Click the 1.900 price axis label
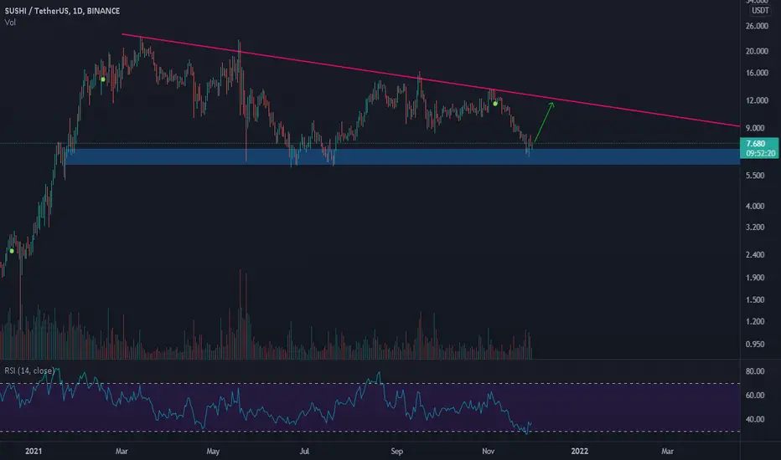The width and height of the screenshot is (781, 460). coord(755,278)
